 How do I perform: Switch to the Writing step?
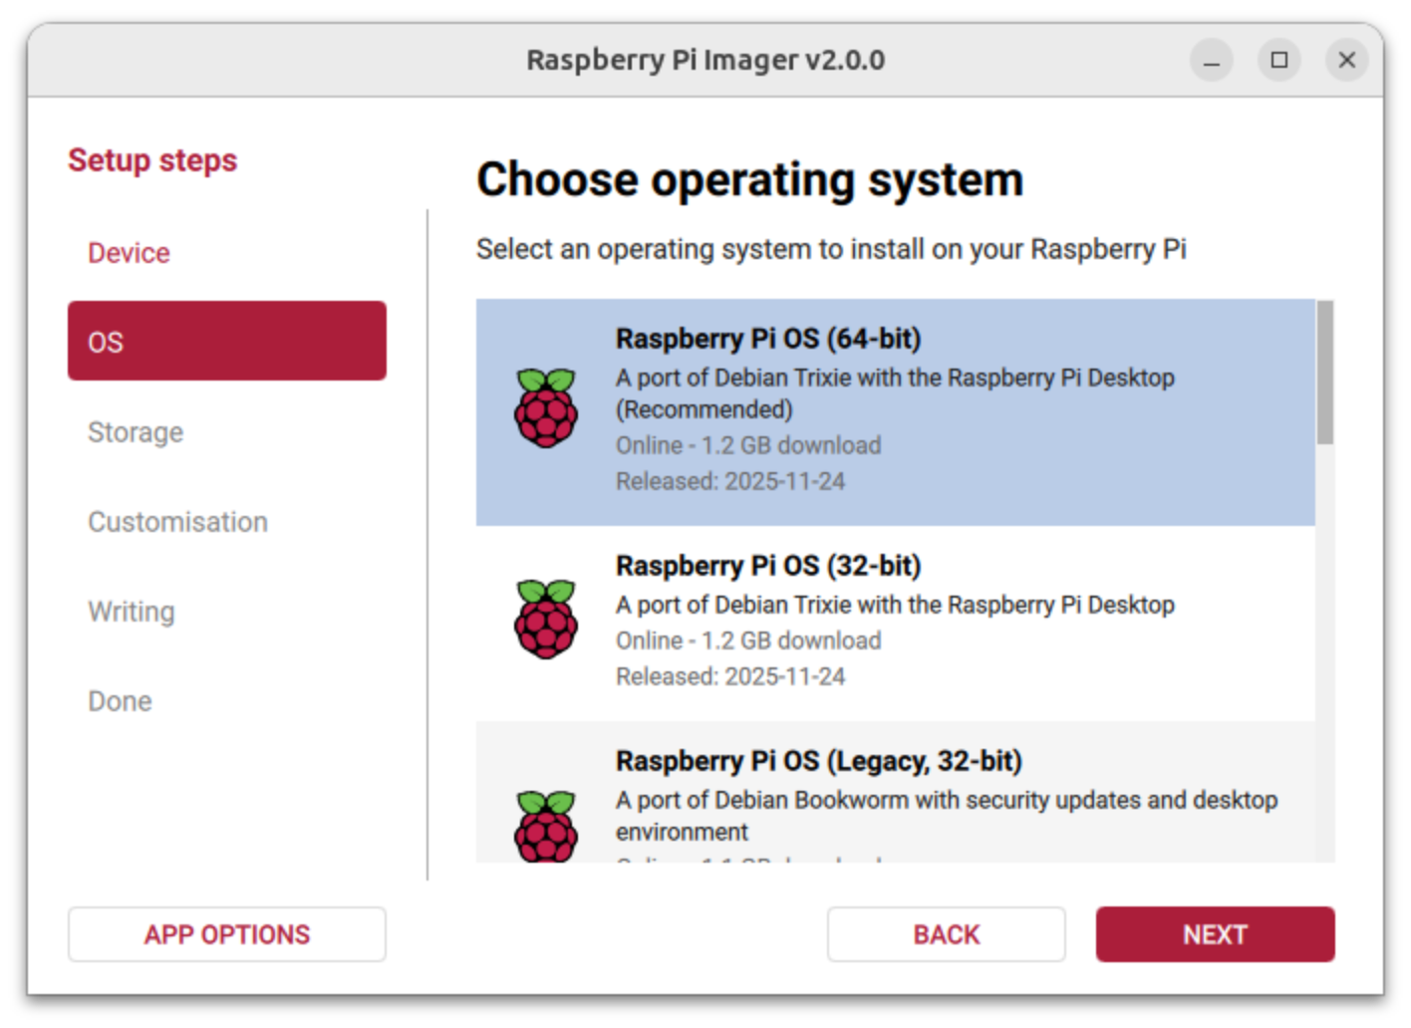131,612
